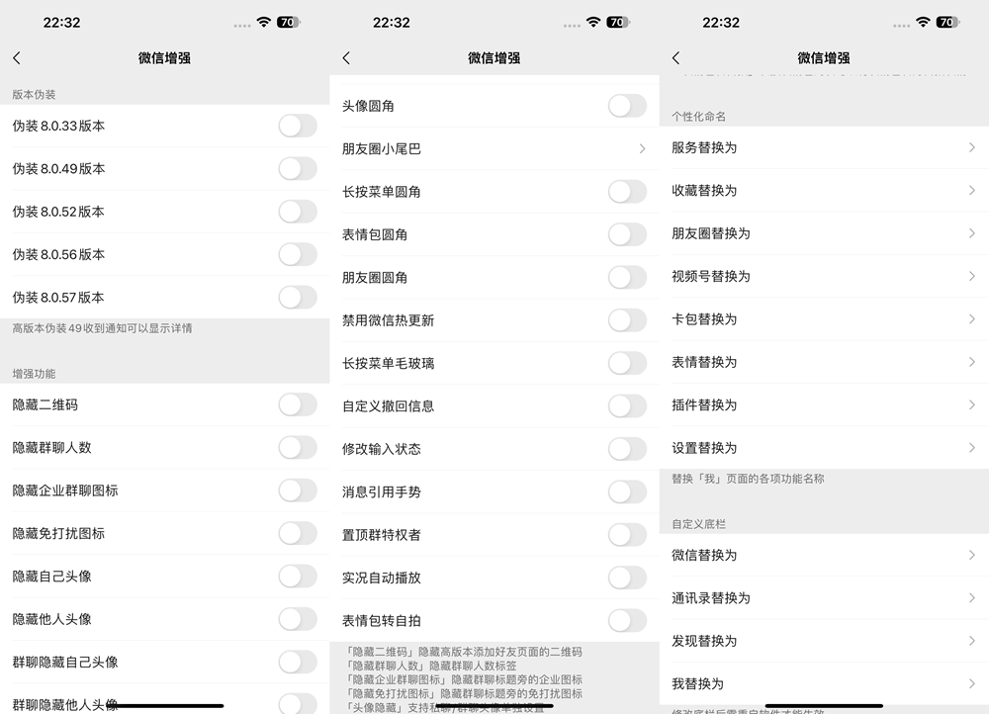Enable 群聊隐藏自己头像
989x714 pixels.
[296, 662]
